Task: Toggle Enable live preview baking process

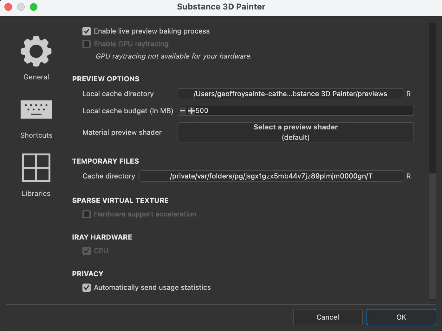Action: point(87,31)
